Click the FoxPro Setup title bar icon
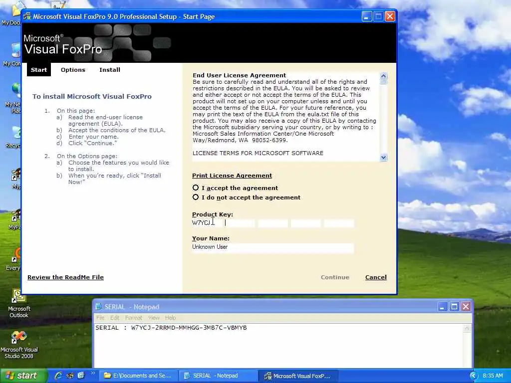The width and height of the screenshot is (511, 383). coord(27,16)
